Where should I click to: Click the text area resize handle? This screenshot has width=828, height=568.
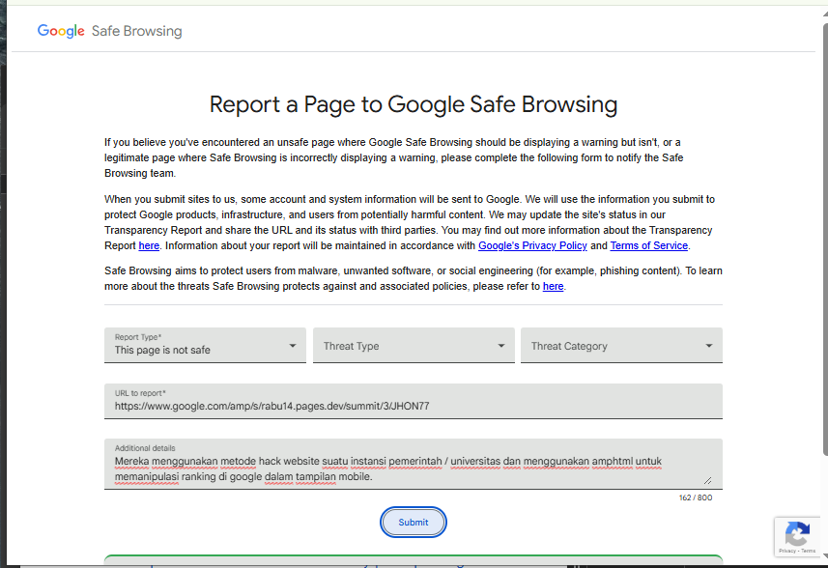pos(707,480)
